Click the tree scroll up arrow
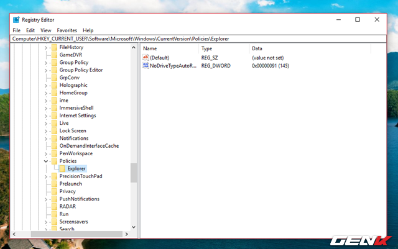The width and height of the screenshot is (398, 249). pyautogui.click(x=134, y=47)
